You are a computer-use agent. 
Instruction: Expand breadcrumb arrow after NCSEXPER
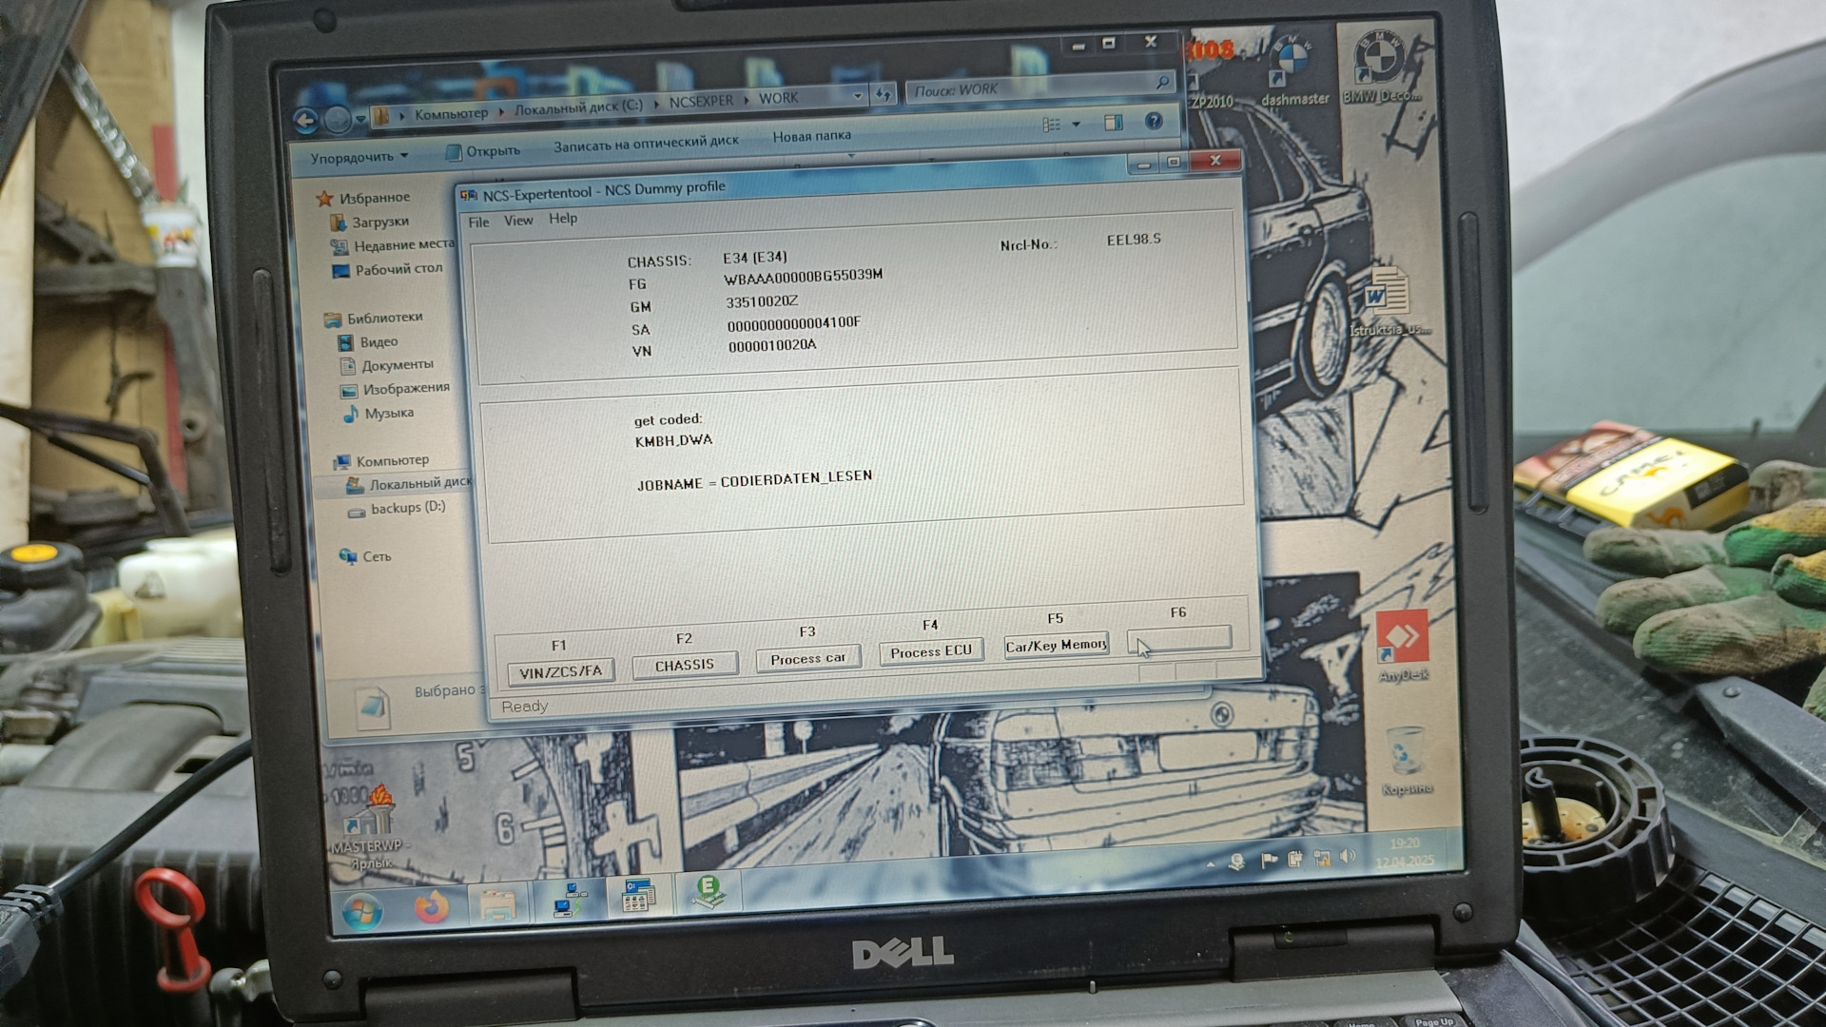tap(746, 100)
